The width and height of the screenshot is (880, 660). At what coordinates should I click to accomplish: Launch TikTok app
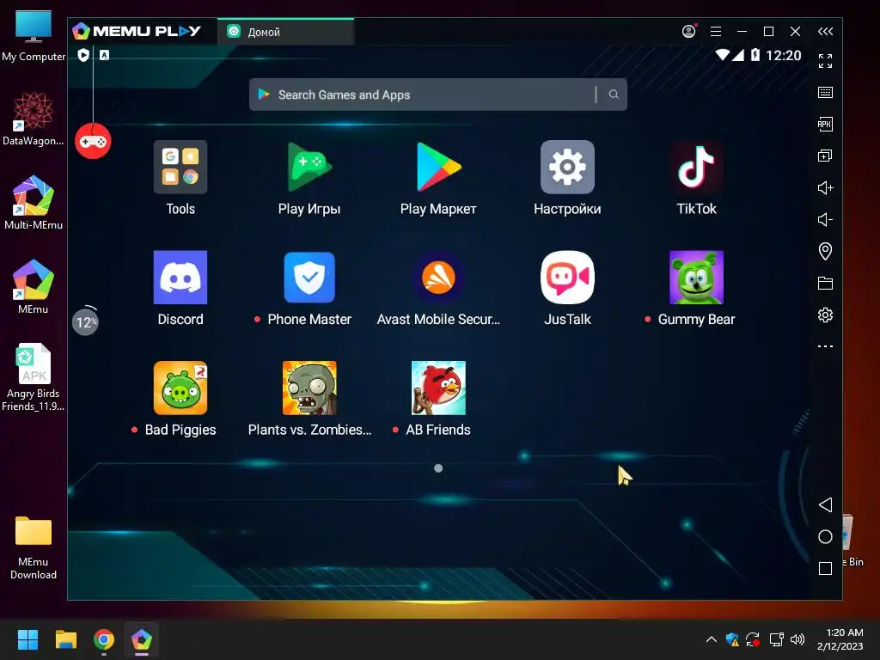[x=696, y=167]
